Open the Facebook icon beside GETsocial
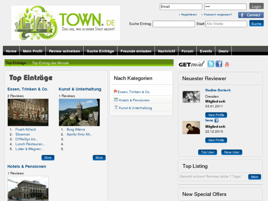 click(219, 64)
